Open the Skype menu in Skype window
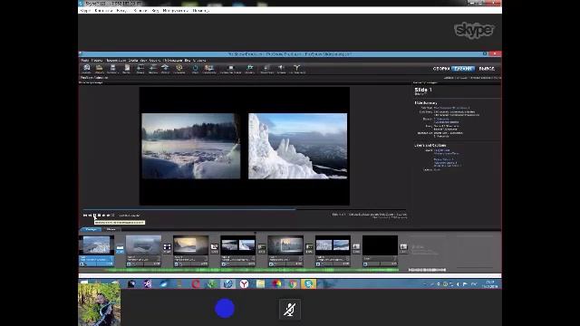 click(85, 11)
